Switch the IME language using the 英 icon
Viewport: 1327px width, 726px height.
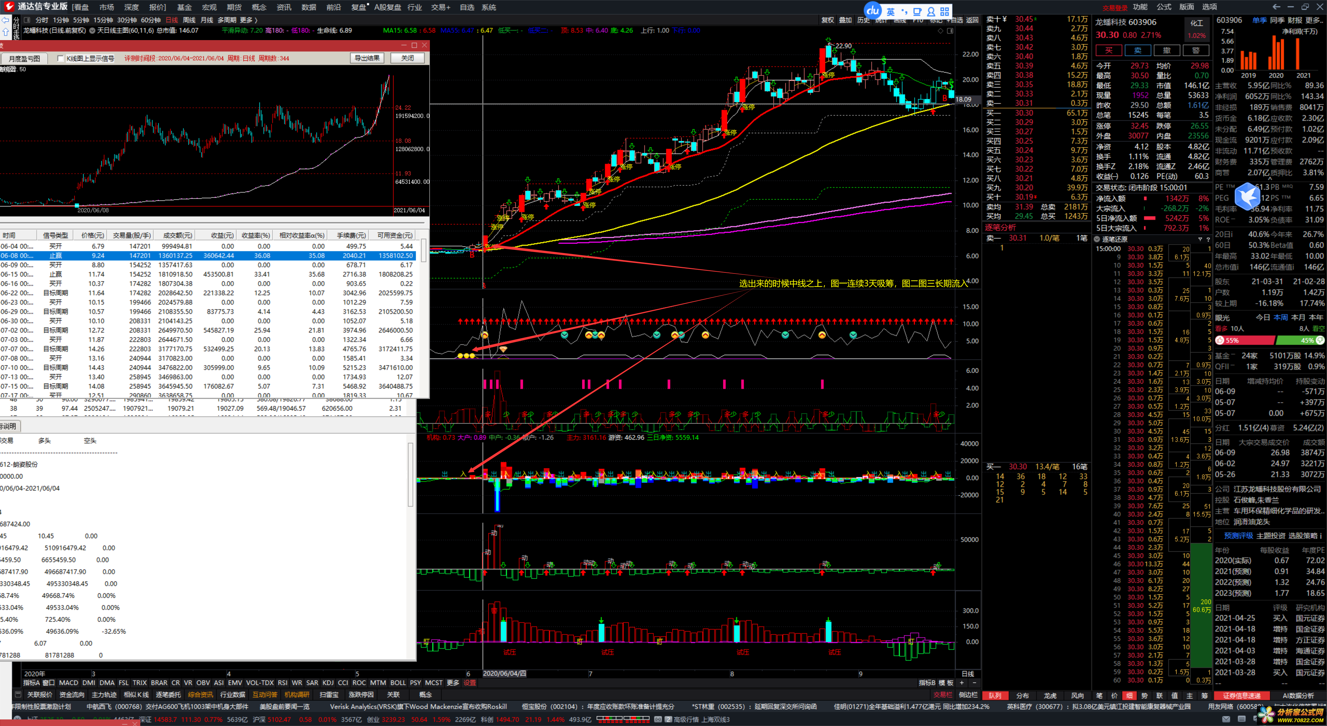(891, 11)
